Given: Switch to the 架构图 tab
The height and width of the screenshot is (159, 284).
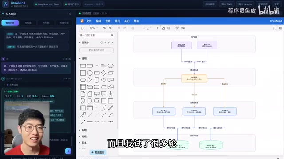Looking at the screenshot, I should click(x=46, y=23).
